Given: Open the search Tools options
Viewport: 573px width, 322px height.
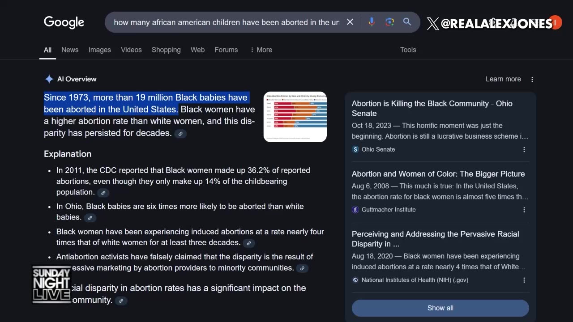Looking at the screenshot, I should pos(408,50).
